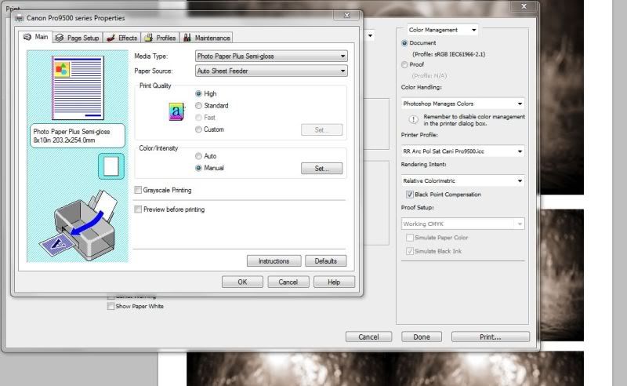This screenshot has width=627, height=386.
Task: Open the Rendering Intent dropdown
Action: pos(462,181)
